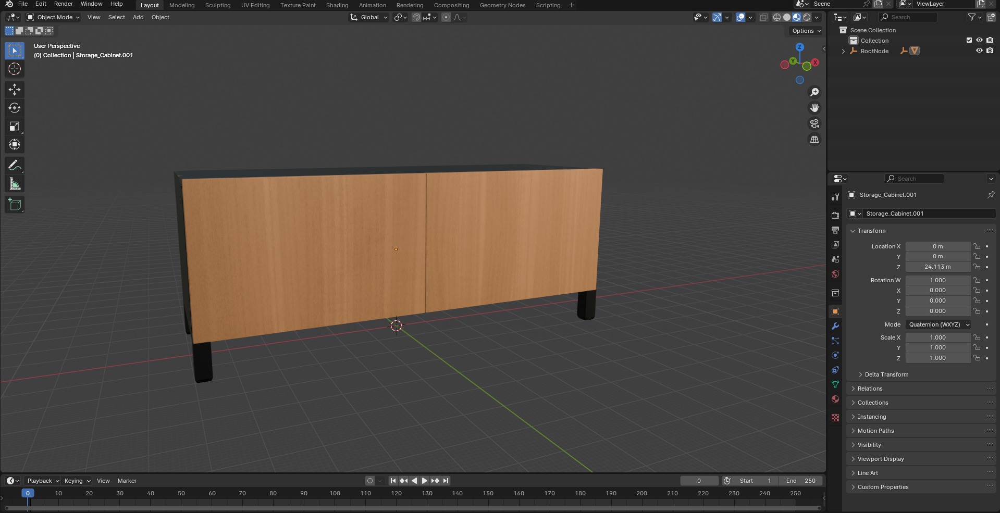Image resolution: width=1000 pixels, height=513 pixels.
Task: Click the timeline play button
Action: pos(425,481)
